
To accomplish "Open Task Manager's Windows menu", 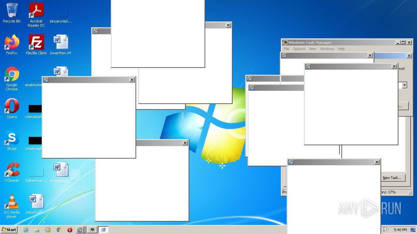I will (x=327, y=49).
